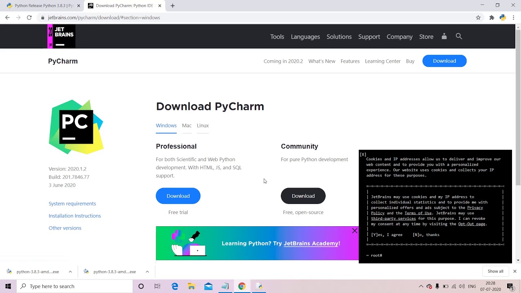The height and width of the screenshot is (293, 521).
Task: Open the Tools menu
Action: [277, 37]
